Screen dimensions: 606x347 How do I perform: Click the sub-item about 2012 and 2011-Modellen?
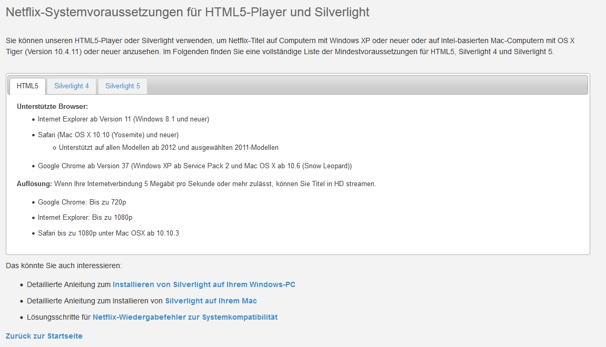(x=168, y=147)
